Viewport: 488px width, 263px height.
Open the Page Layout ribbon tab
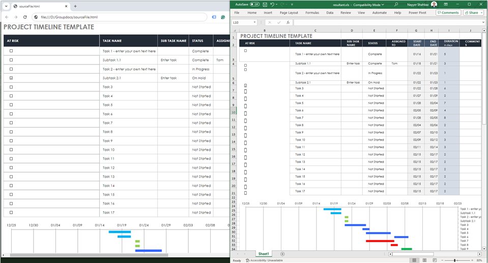(x=289, y=13)
